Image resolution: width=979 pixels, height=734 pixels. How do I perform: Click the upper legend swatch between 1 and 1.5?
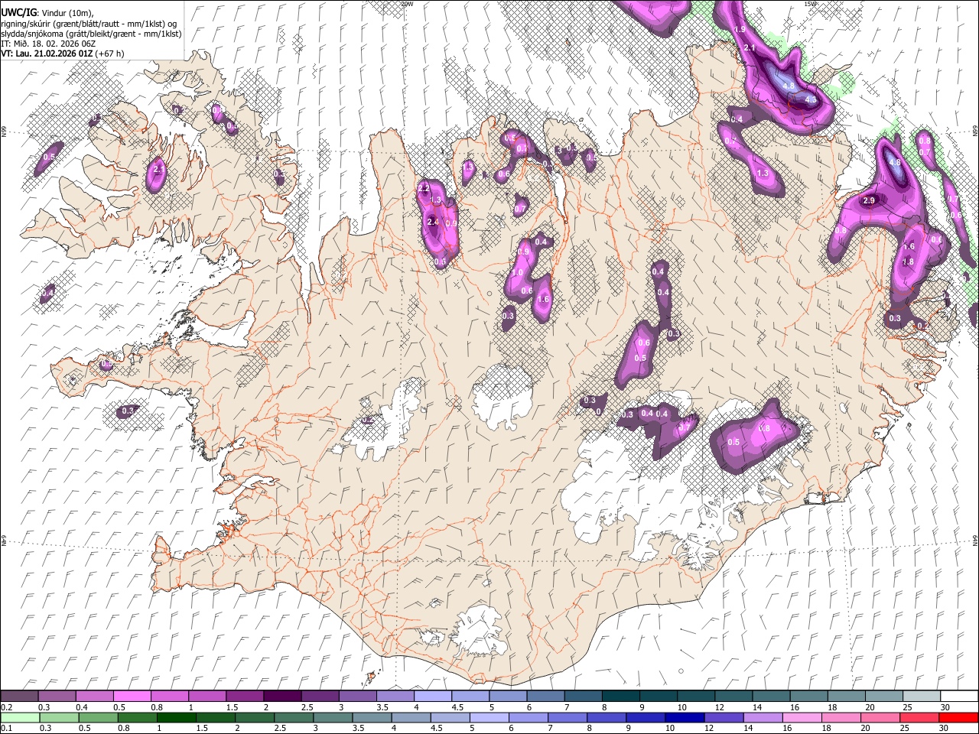207,697
